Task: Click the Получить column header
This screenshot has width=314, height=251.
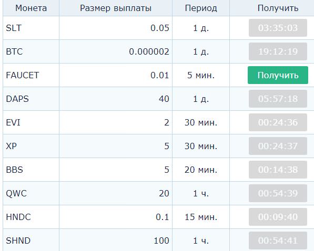Action: pos(278,8)
